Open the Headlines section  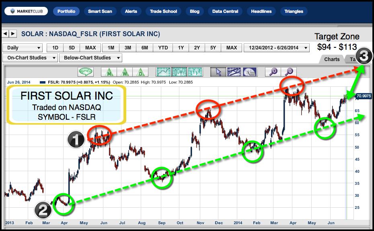261,11
